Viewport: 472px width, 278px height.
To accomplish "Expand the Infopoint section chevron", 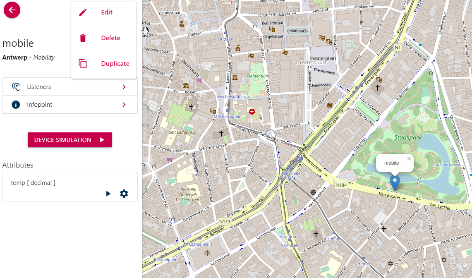I will [x=124, y=105].
